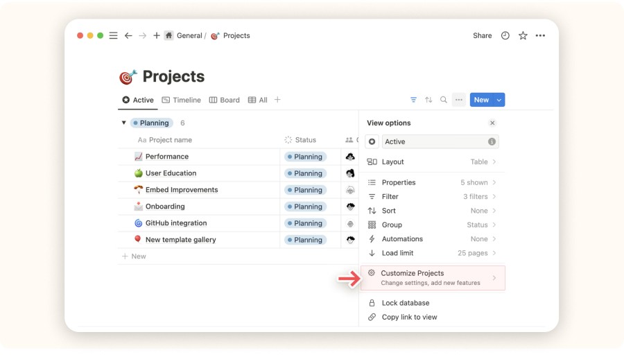Close the View options panel
This screenshot has height=357, width=624.
[x=492, y=123]
